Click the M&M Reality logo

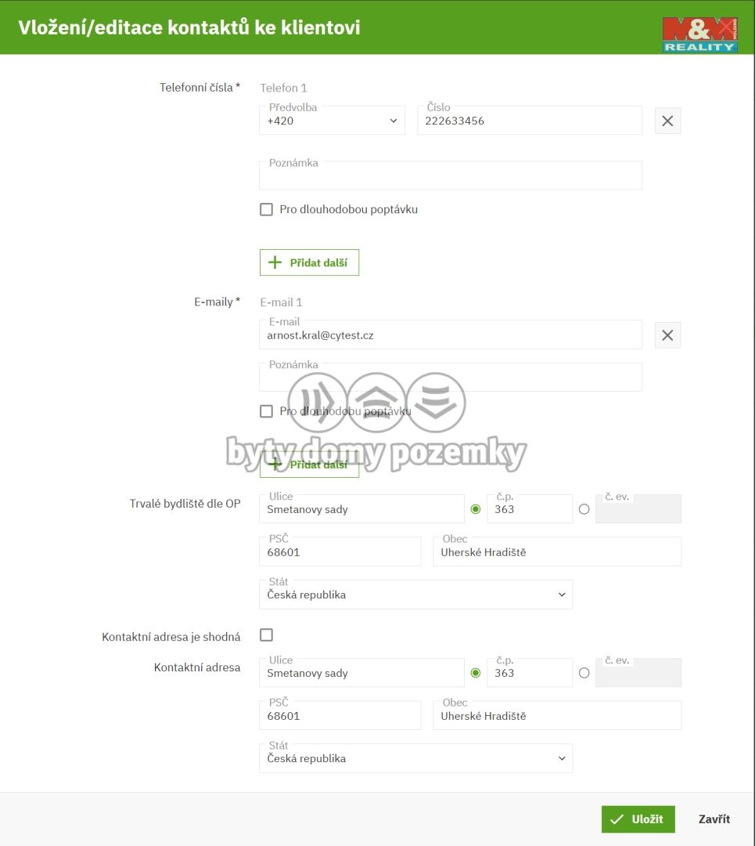point(699,35)
